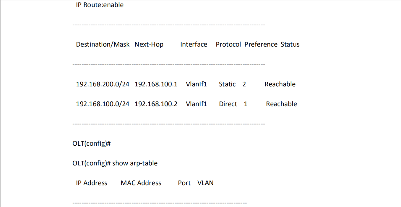
Task: Select the 192.168.200.0/24 destination entry
Action: (103, 84)
